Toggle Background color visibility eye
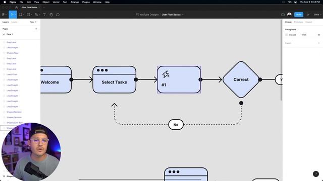This screenshot has width=323, height=181. (319, 35)
